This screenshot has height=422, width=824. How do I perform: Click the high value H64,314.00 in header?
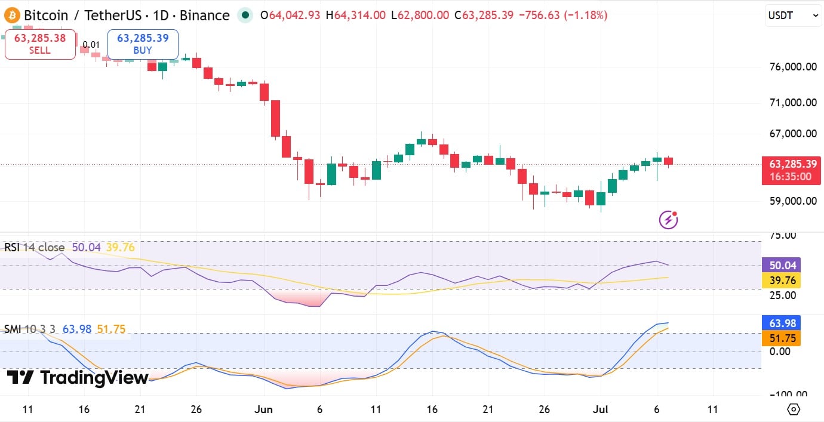pyautogui.click(x=355, y=16)
